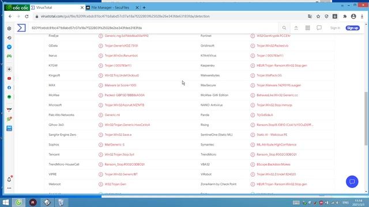Open sidebar settings gear icon

click(9, 28)
